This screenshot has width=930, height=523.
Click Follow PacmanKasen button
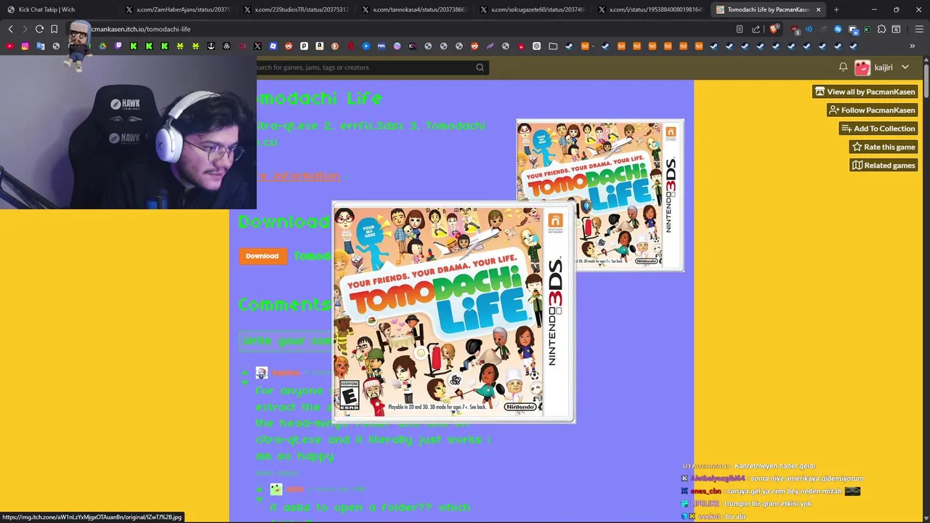(872, 110)
